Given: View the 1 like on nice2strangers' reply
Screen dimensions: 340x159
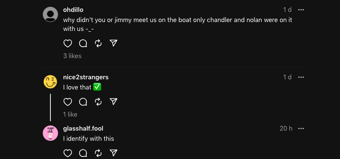Looking at the screenshot, I should coord(70,114).
